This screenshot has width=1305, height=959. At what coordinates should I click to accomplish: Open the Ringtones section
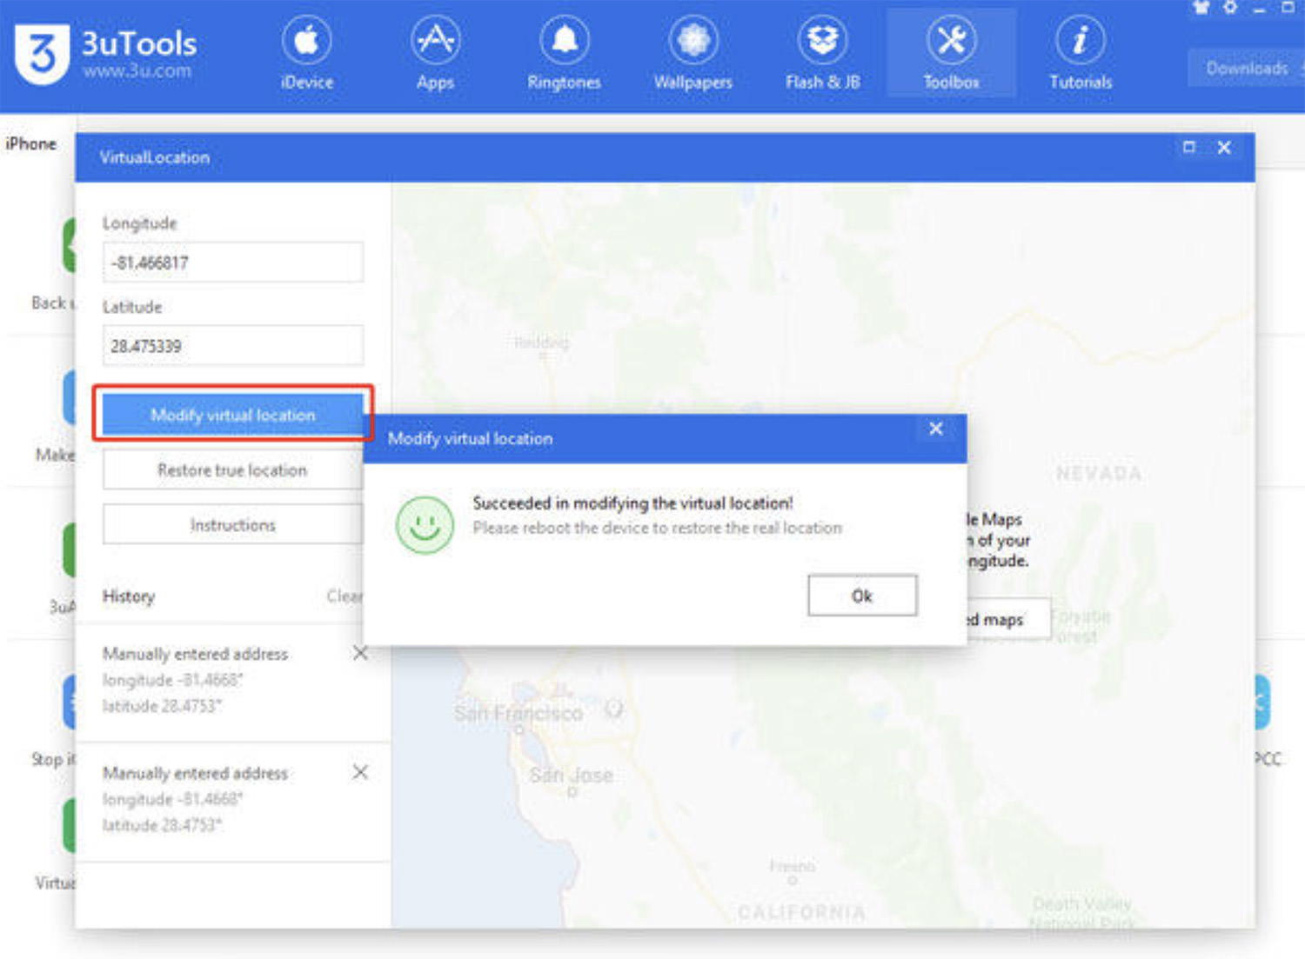pyautogui.click(x=564, y=54)
